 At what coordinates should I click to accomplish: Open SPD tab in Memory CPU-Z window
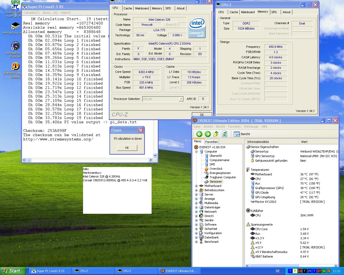274,12
